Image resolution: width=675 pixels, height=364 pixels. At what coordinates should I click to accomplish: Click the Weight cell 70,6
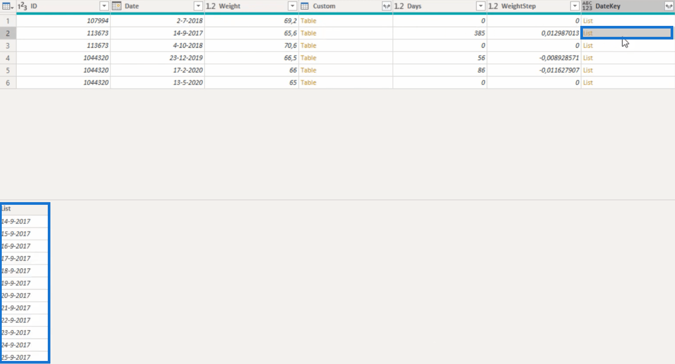click(x=252, y=46)
